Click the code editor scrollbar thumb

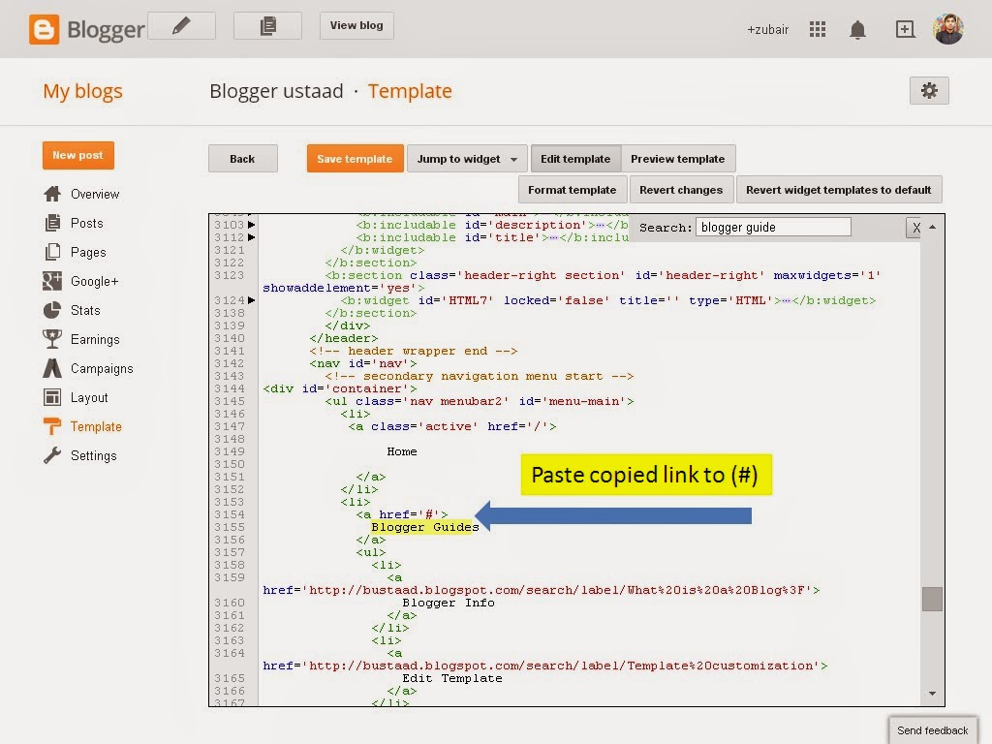(932, 599)
